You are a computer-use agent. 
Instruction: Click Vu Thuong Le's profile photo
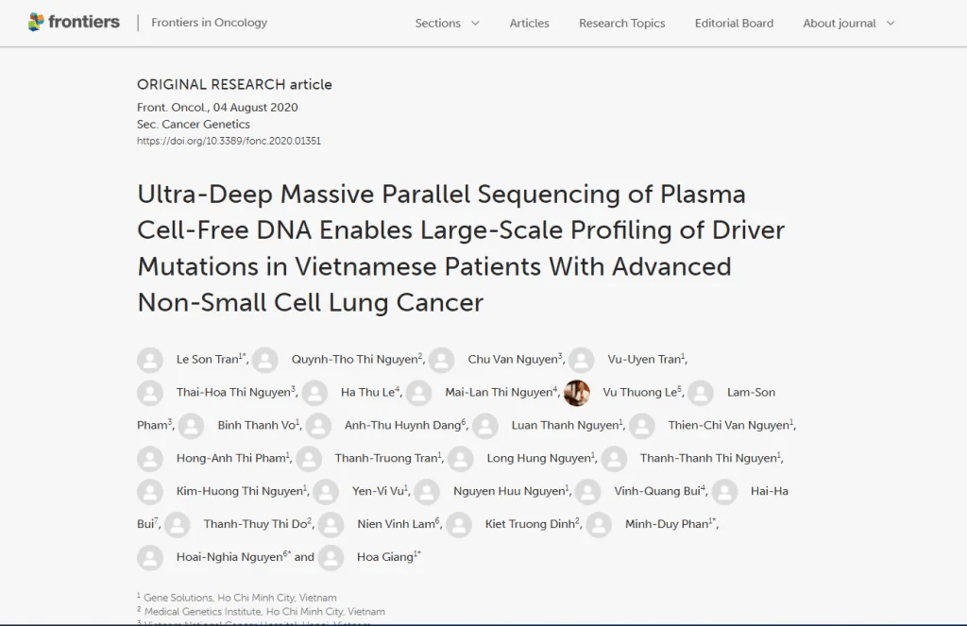point(577,393)
